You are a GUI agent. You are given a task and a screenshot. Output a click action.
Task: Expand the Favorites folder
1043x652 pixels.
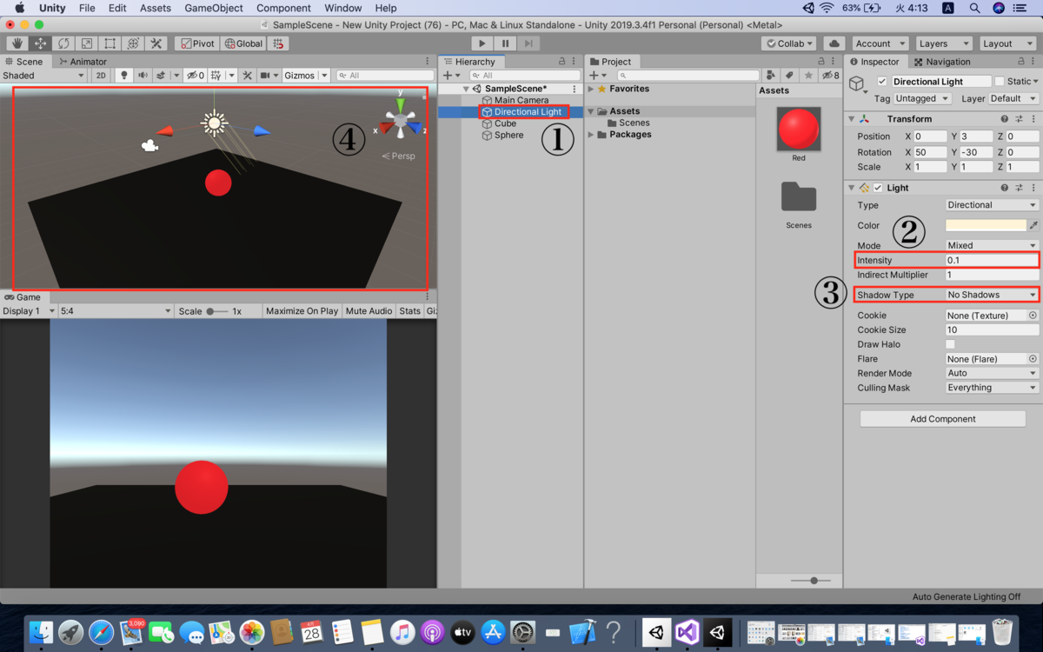(x=591, y=89)
